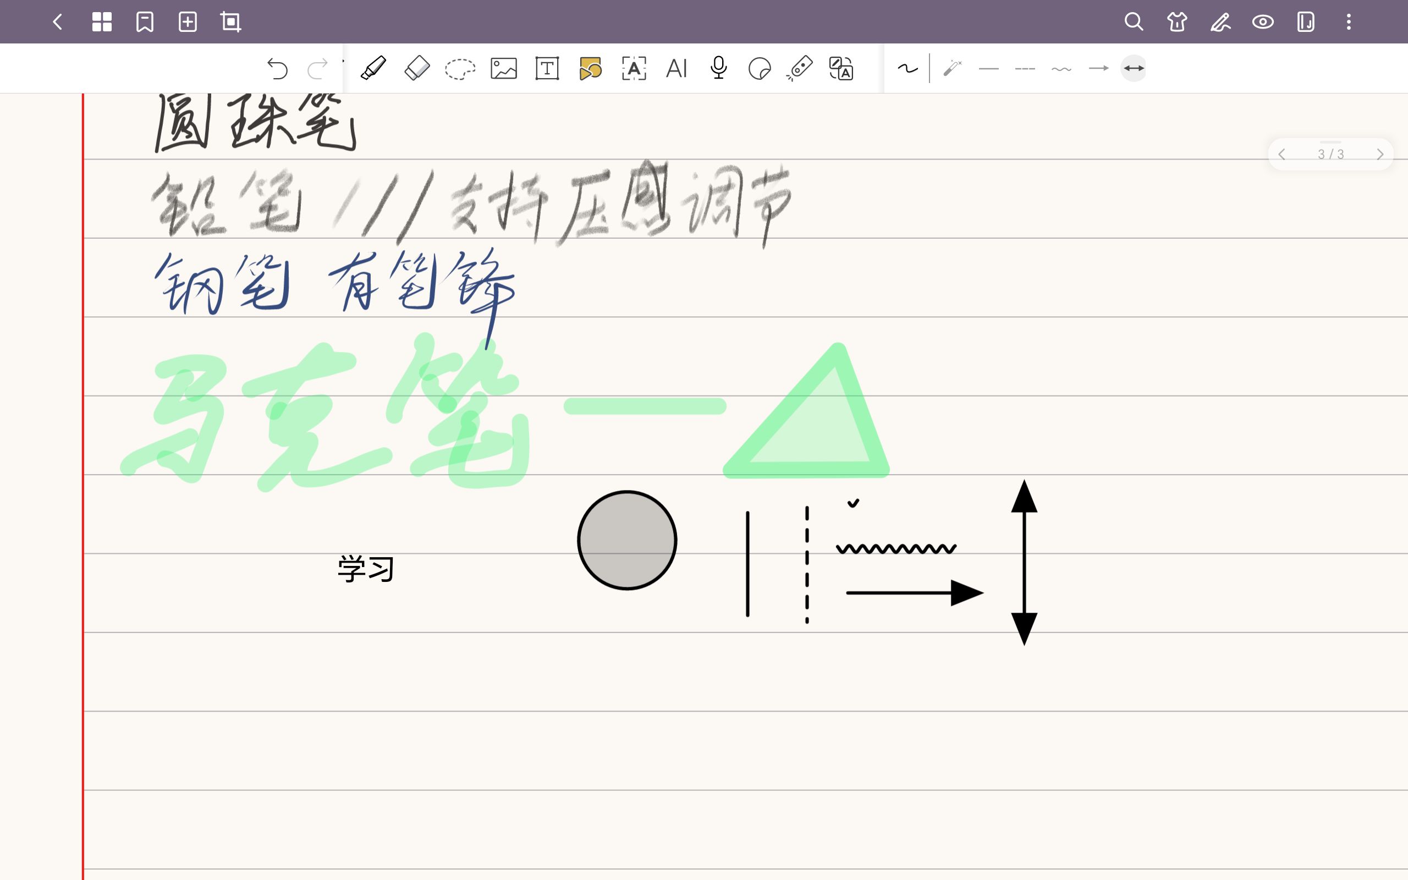This screenshot has height=880, width=1408.
Task: Select the double-arrow line style
Action: point(1134,68)
